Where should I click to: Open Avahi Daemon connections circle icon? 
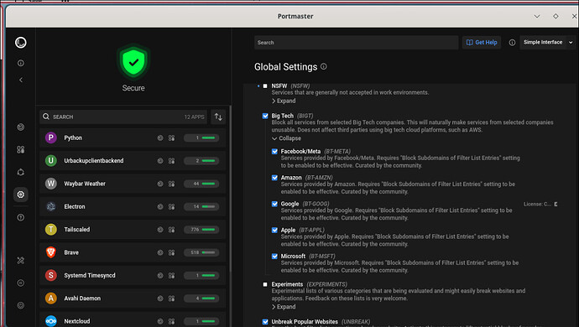160,298
